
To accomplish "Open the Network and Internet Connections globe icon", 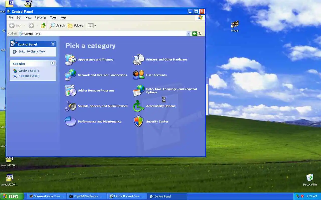I will point(71,75).
